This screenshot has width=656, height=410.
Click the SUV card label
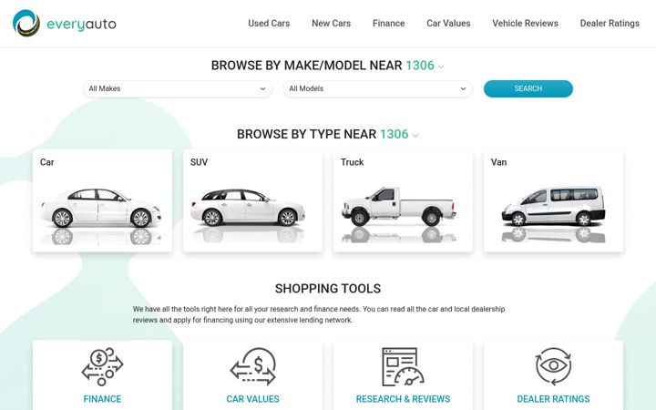(x=199, y=162)
